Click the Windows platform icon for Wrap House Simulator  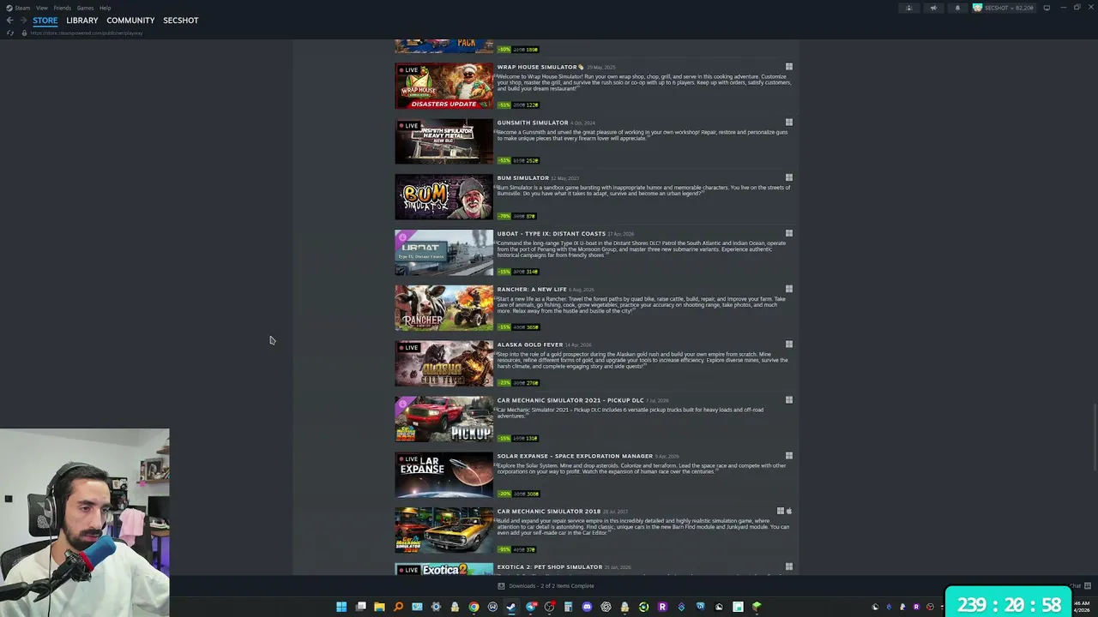point(788,67)
